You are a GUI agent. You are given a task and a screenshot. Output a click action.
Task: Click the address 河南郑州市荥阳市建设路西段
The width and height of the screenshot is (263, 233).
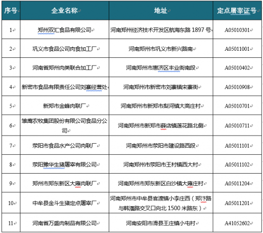[161, 145]
